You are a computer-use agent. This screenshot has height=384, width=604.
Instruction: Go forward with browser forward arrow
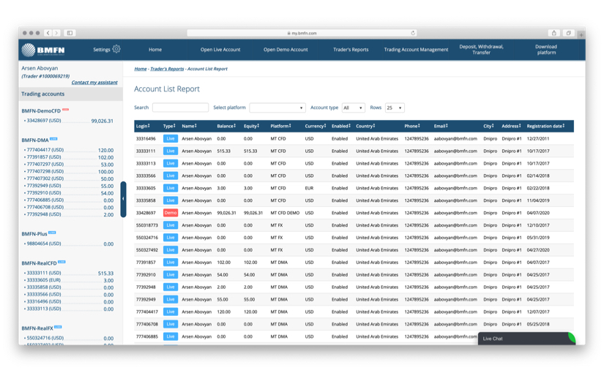coord(56,33)
